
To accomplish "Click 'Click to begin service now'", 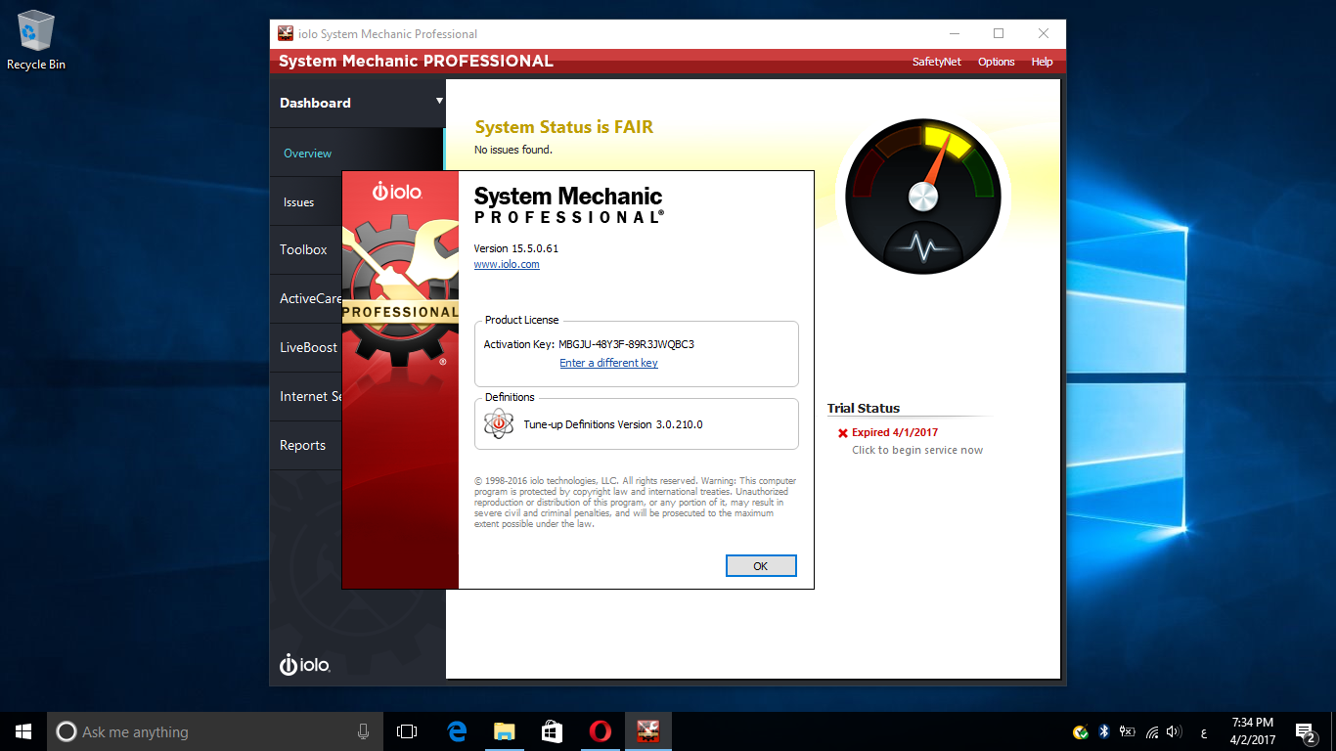I will pos(917,450).
